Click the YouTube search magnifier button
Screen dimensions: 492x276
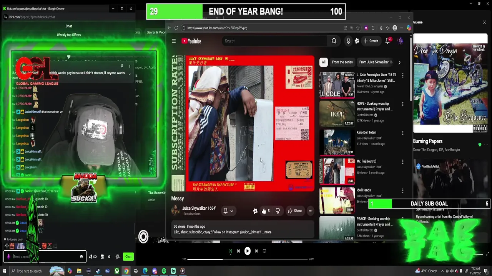pos(334,41)
